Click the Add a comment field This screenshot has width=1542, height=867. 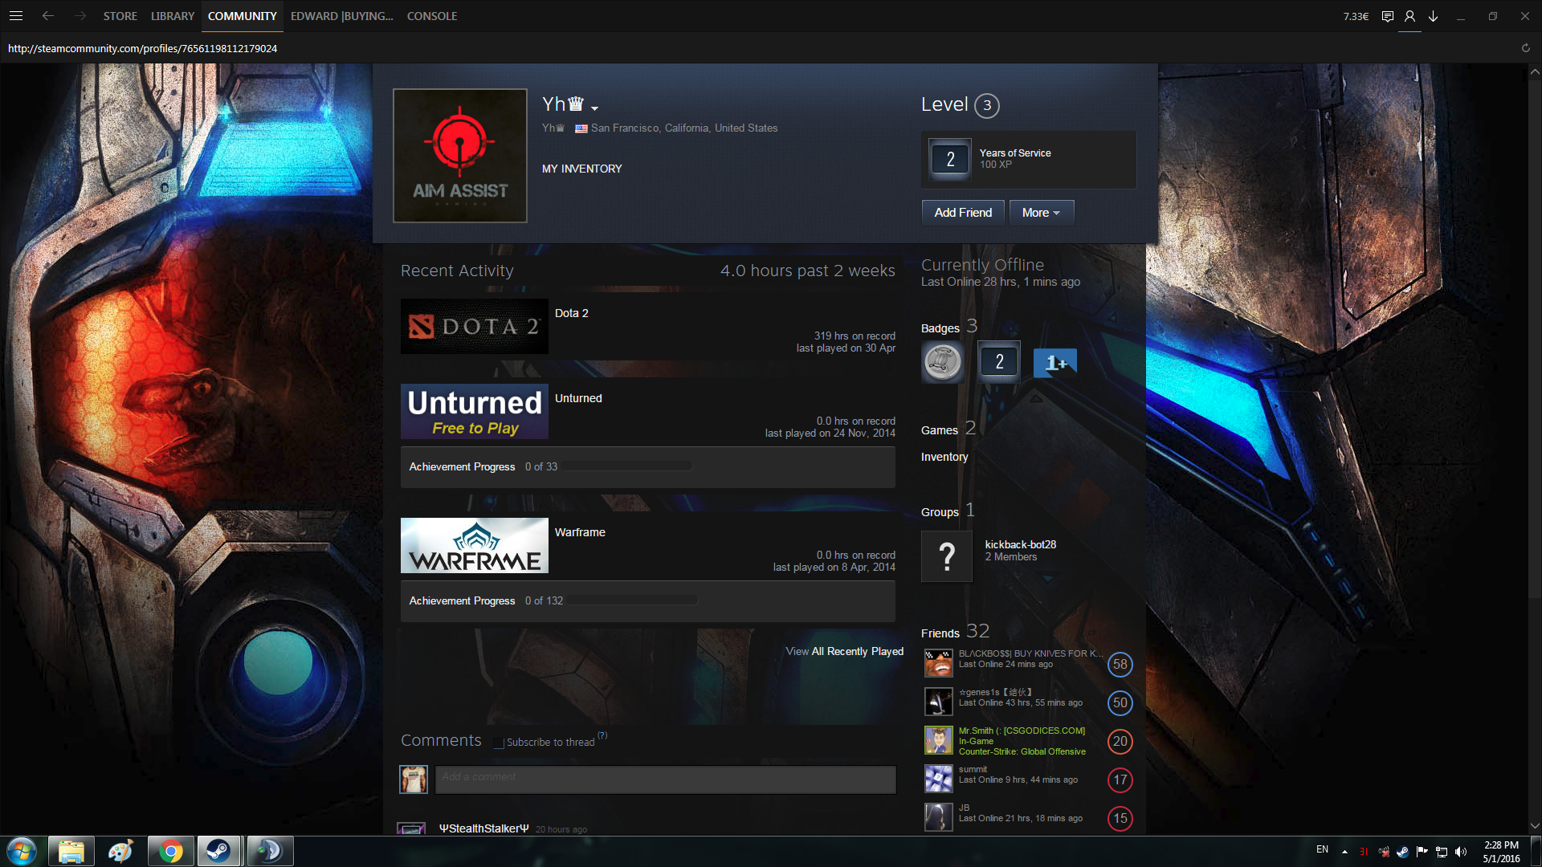[665, 779]
